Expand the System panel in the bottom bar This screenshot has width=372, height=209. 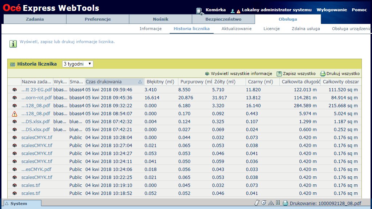click(x=23, y=204)
